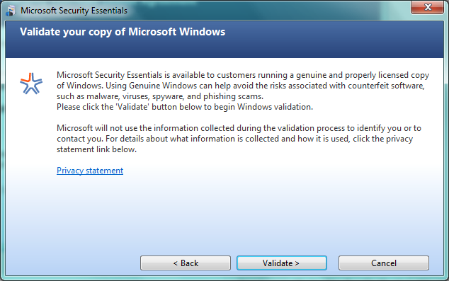This screenshot has width=449, height=281.
Task: Click the Genuine Windows star logo
Action: (x=31, y=84)
